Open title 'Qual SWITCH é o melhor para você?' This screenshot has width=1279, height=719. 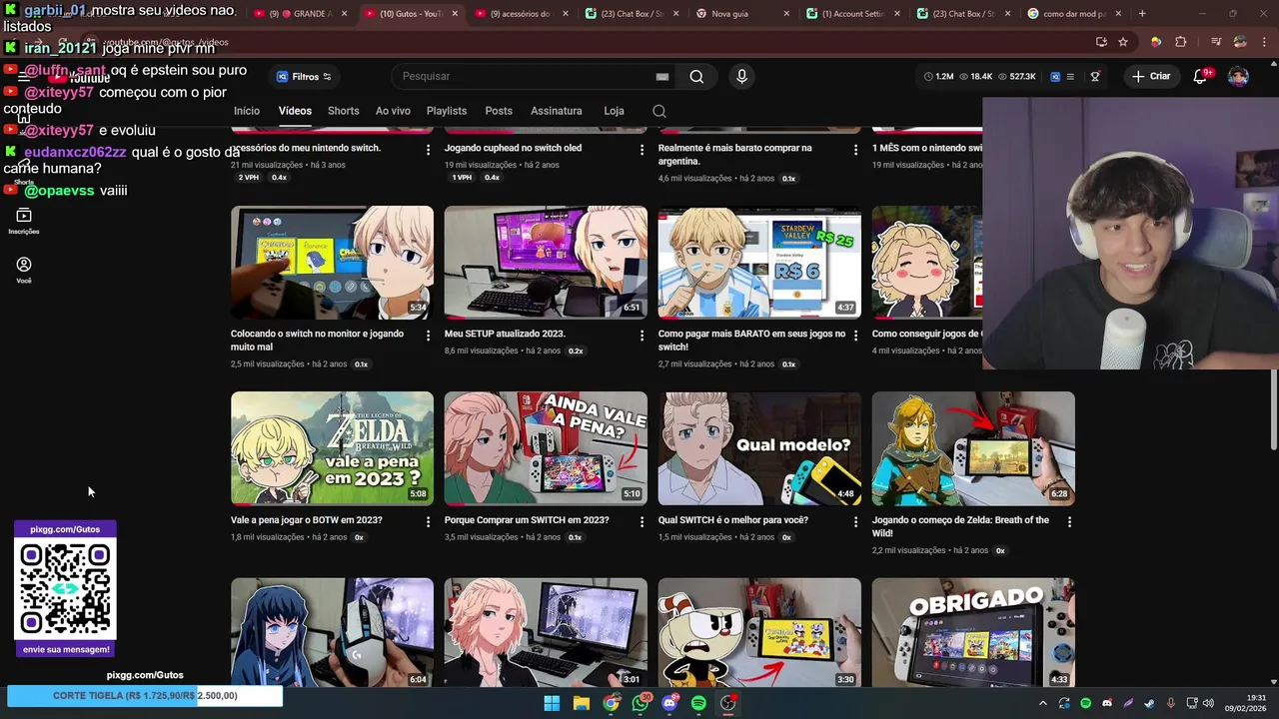(733, 520)
